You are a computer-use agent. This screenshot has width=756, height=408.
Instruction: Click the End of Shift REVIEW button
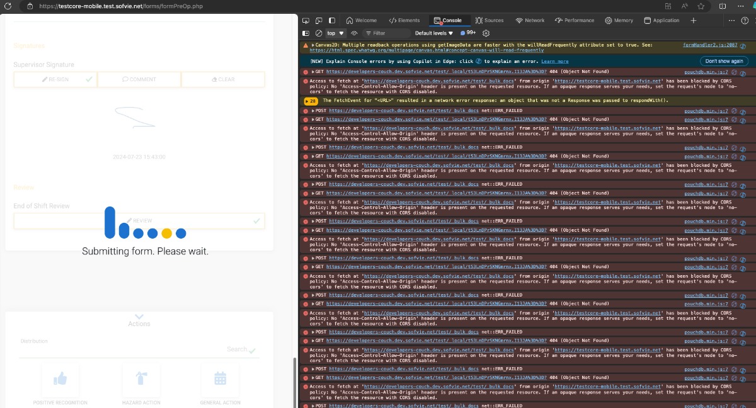coord(139,221)
